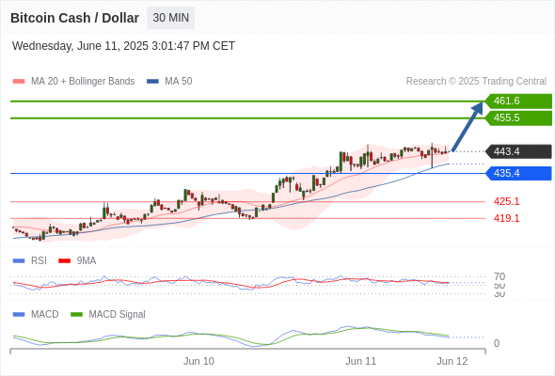Select the 455.5 resistance price label

coord(518,118)
